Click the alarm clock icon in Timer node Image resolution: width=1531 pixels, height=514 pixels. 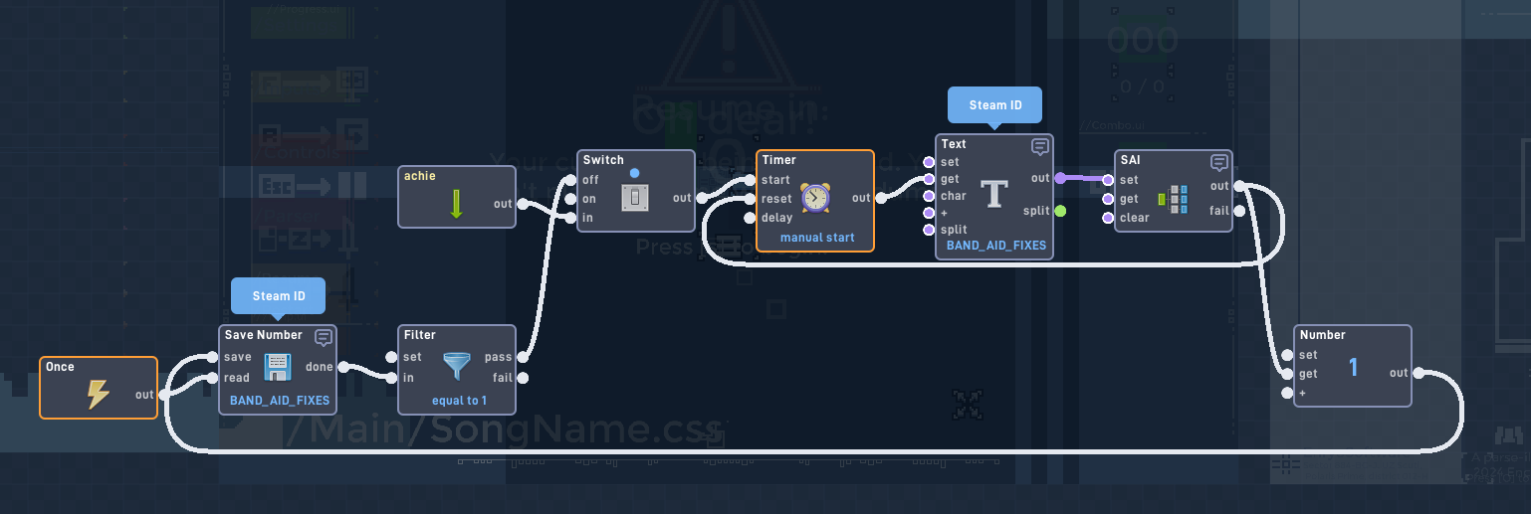[x=815, y=198]
